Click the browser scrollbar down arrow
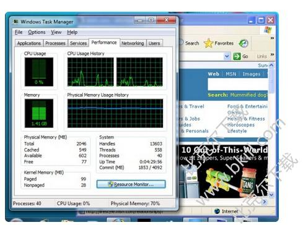The image size is (303, 225). (x=271, y=194)
